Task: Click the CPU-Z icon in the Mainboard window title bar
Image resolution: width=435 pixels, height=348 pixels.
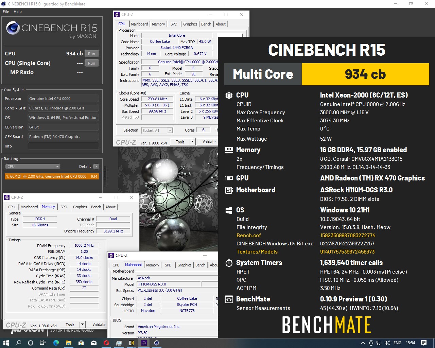Action: pyautogui.click(x=111, y=256)
